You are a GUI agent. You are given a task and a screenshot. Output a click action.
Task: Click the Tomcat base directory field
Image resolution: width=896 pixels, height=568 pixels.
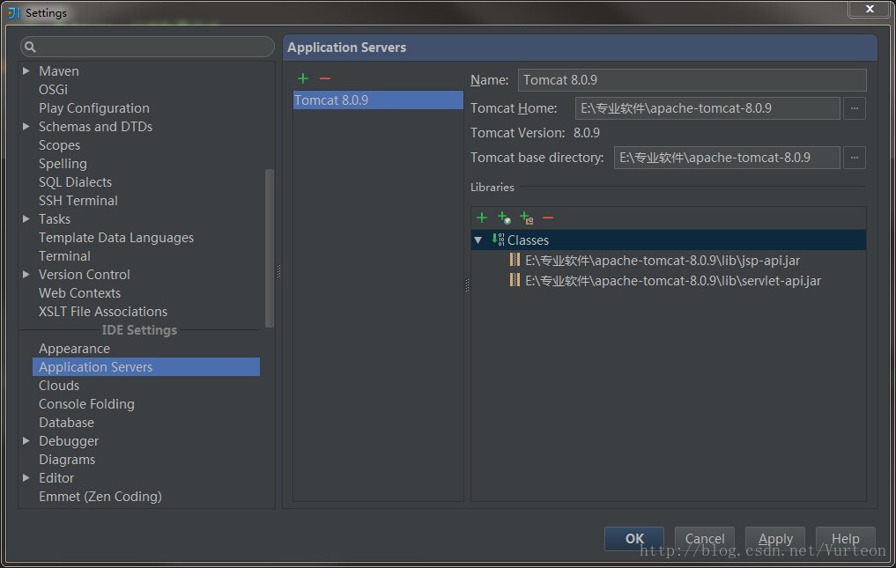coord(727,158)
